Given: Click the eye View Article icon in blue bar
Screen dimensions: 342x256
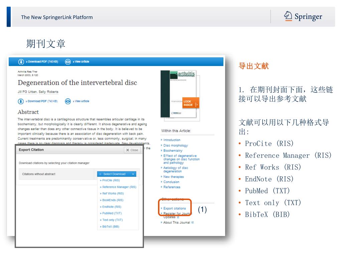Looking at the screenshot, I should pos(68,62).
